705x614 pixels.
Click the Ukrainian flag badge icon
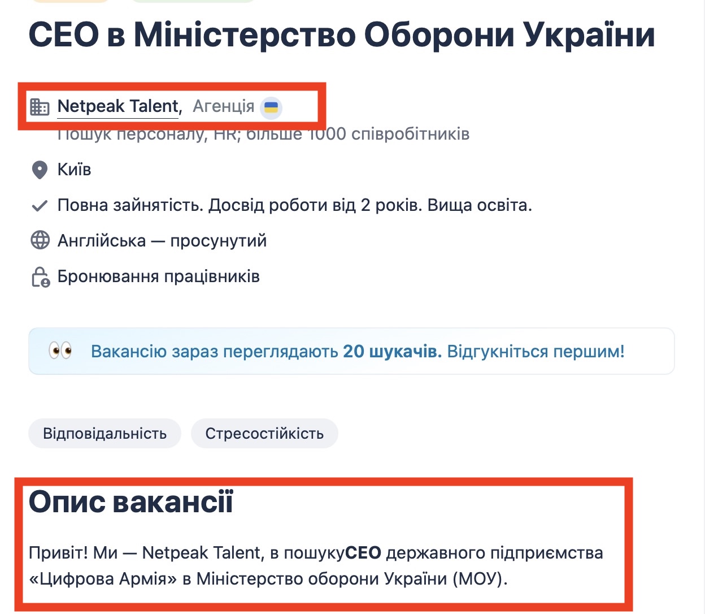click(x=271, y=107)
